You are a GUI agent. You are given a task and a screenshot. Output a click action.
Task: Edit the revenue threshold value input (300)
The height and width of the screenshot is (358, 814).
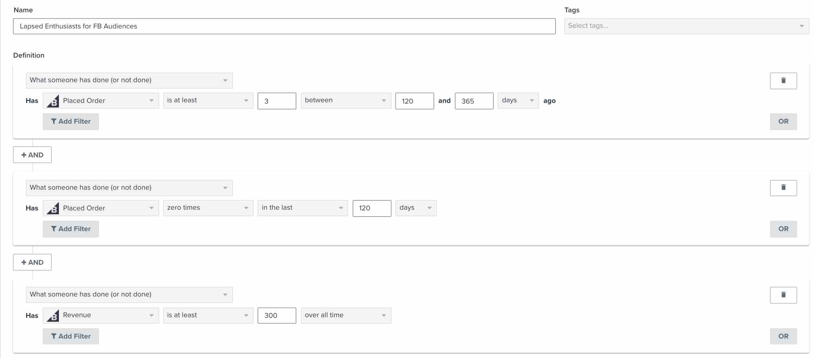point(277,315)
